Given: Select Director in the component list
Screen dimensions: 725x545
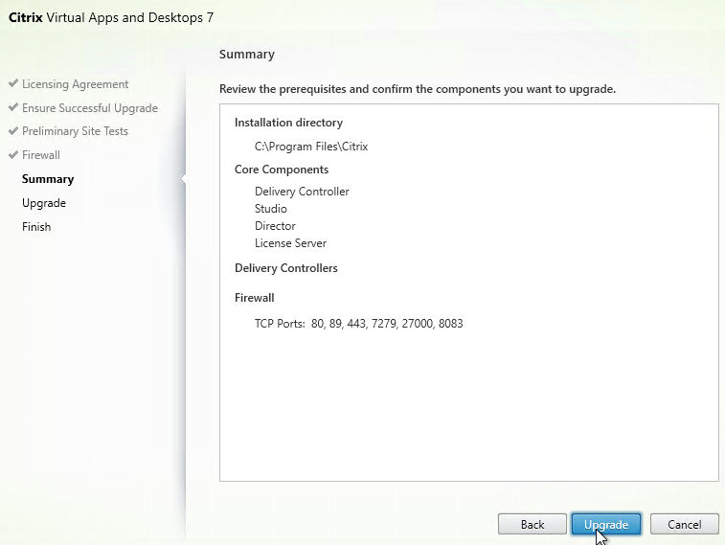Looking at the screenshot, I should point(275,226).
